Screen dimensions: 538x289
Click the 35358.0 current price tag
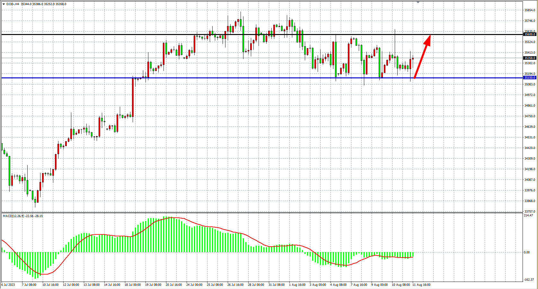[530, 58]
